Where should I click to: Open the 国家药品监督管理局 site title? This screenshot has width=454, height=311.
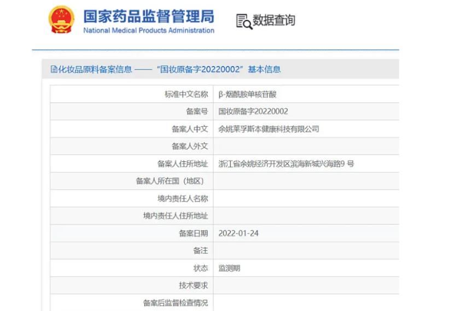tap(149, 15)
